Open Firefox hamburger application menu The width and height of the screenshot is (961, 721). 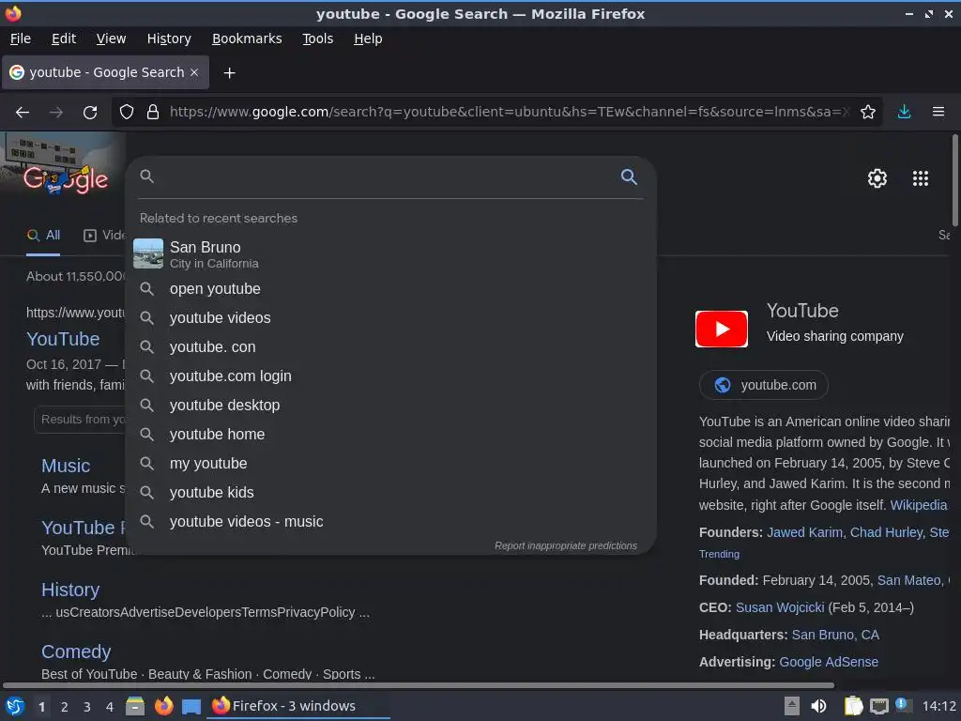point(938,112)
